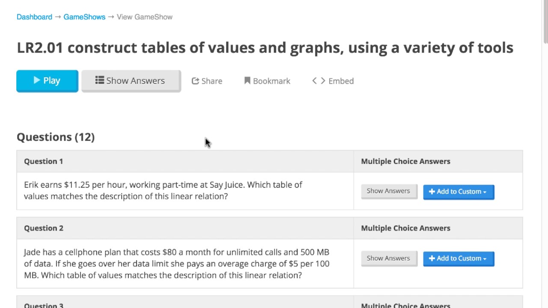This screenshot has width=548, height=308.
Task: Reveal answers for Question 2
Action: (388, 258)
